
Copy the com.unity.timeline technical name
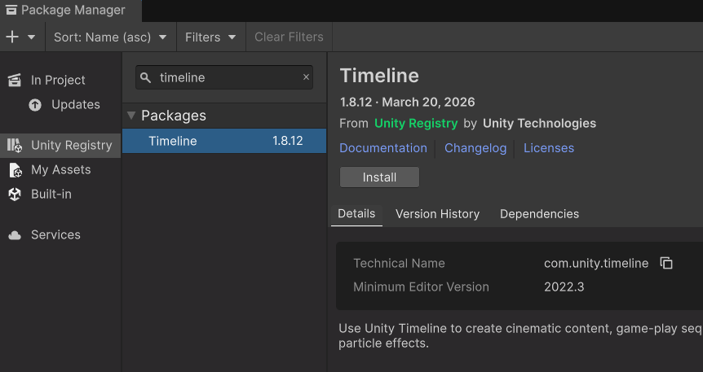click(x=666, y=263)
